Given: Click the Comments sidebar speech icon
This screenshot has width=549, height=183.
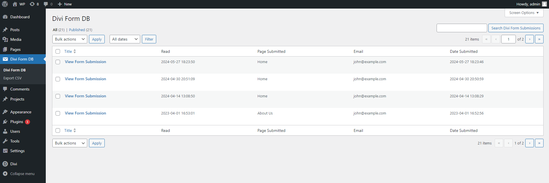Looking at the screenshot, I should pyautogui.click(x=5, y=89).
